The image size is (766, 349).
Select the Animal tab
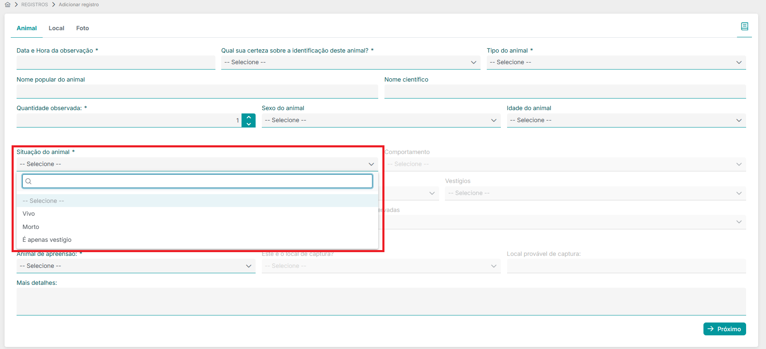click(27, 28)
